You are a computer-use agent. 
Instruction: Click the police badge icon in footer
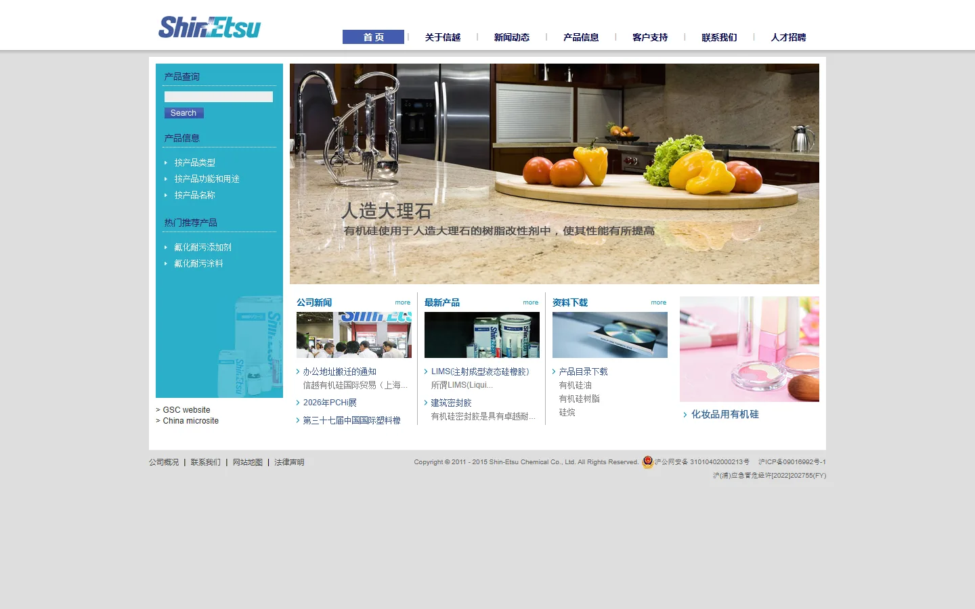pyautogui.click(x=648, y=462)
